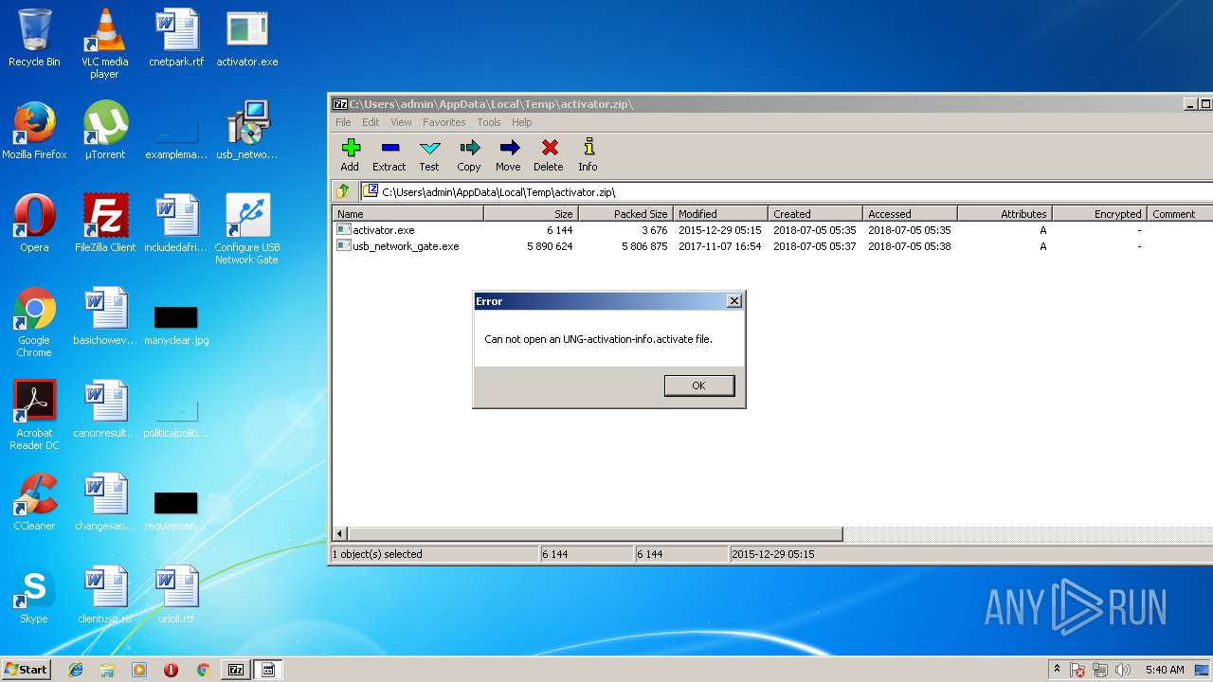The image size is (1213, 682).
Task: Open Acrobat Reader DC desktop shortcut
Action: 34,415
